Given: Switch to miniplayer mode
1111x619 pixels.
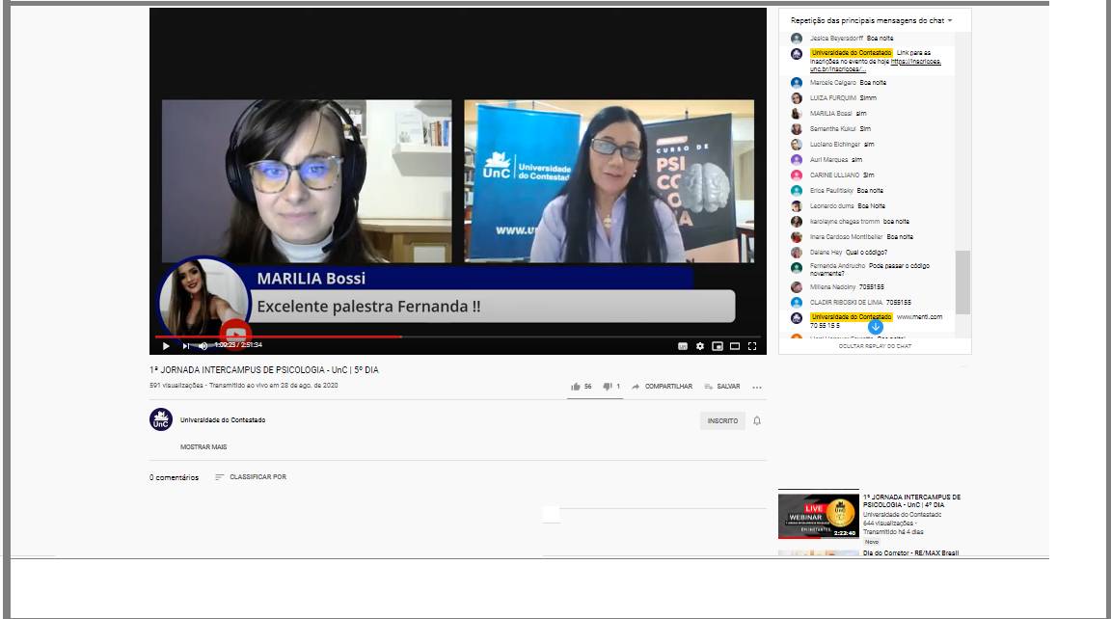Looking at the screenshot, I should 717,345.
